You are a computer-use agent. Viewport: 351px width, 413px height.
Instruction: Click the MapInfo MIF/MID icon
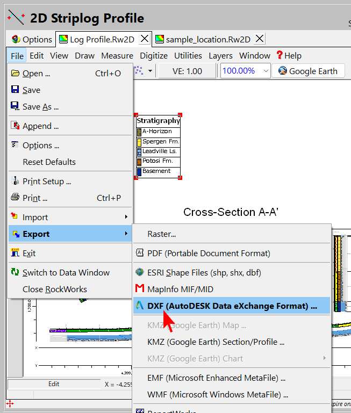pyautogui.click(x=140, y=289)
